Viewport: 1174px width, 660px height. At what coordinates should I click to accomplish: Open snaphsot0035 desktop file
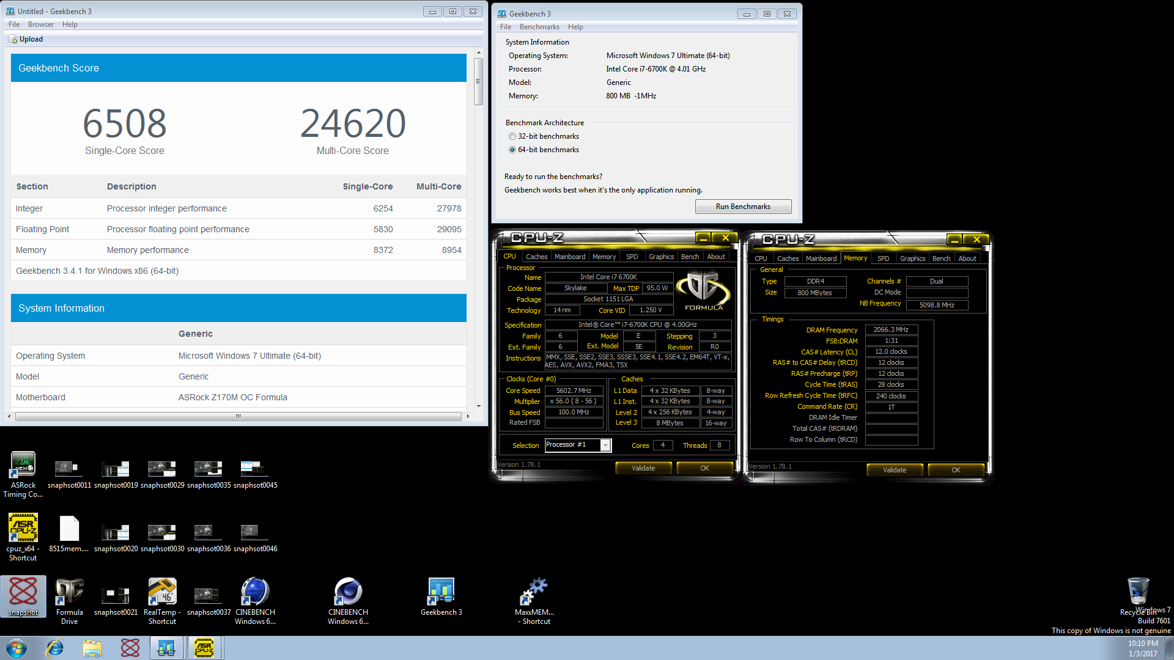(209, 475)
